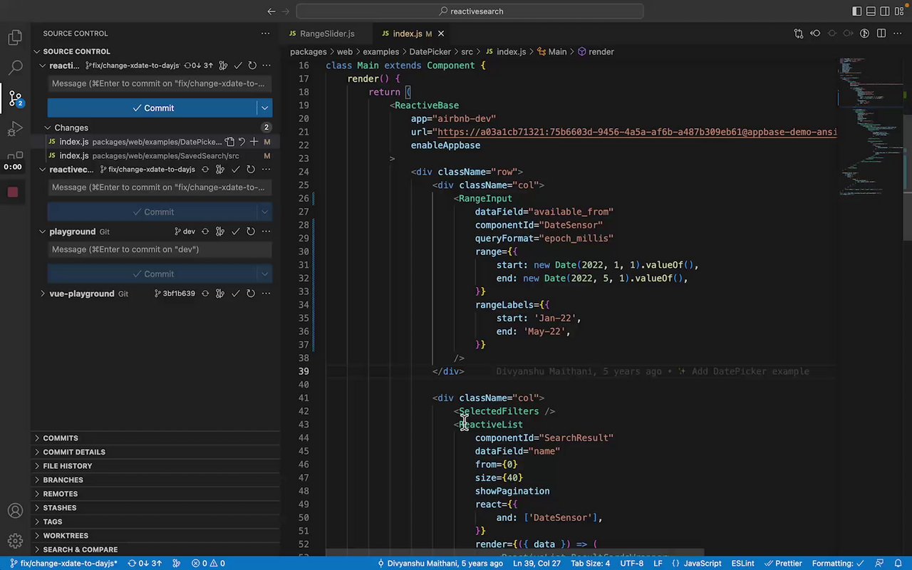Stage changes for DatePicker index.js with plus icon
The width and height of the screenshot is (912, 570).
click(254, 142)
